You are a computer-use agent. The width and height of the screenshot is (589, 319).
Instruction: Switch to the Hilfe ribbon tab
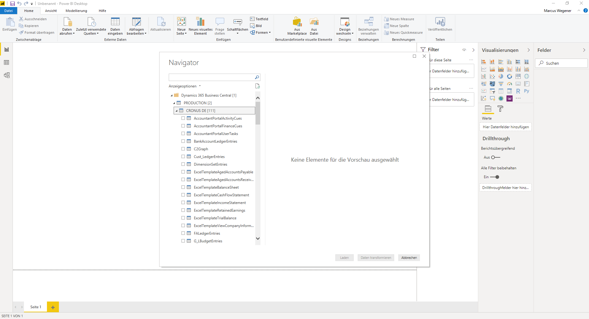click(x=102, y=11)
